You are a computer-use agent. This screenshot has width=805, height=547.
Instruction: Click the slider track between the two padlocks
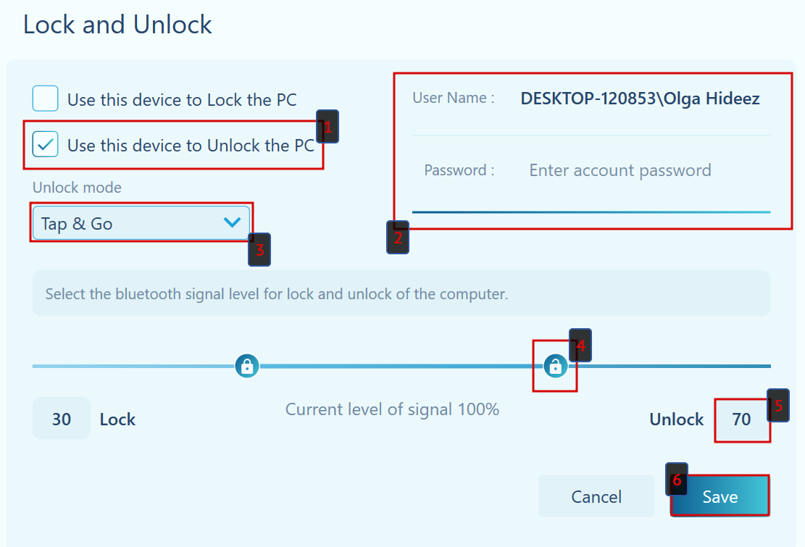399,367
